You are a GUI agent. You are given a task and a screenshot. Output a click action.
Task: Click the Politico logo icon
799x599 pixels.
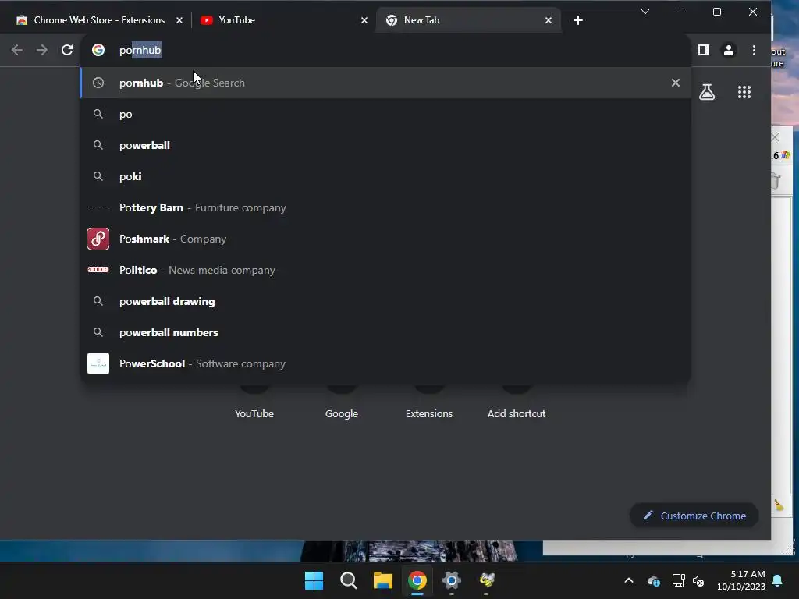click(98, 269)
